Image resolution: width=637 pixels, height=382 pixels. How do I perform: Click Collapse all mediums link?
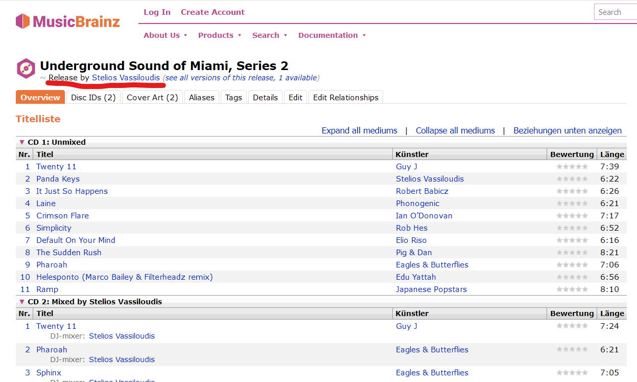[x=455, y=130]
